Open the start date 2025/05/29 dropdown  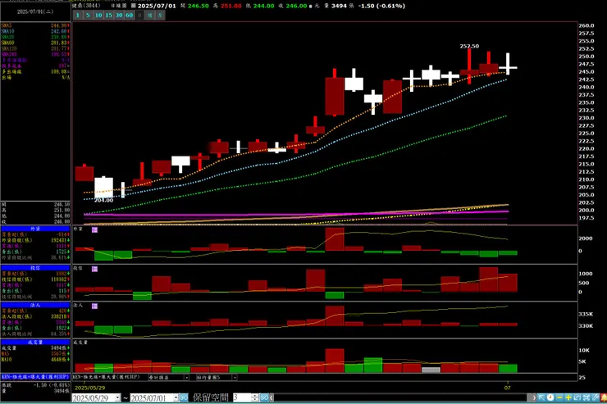tap(117, 397)
